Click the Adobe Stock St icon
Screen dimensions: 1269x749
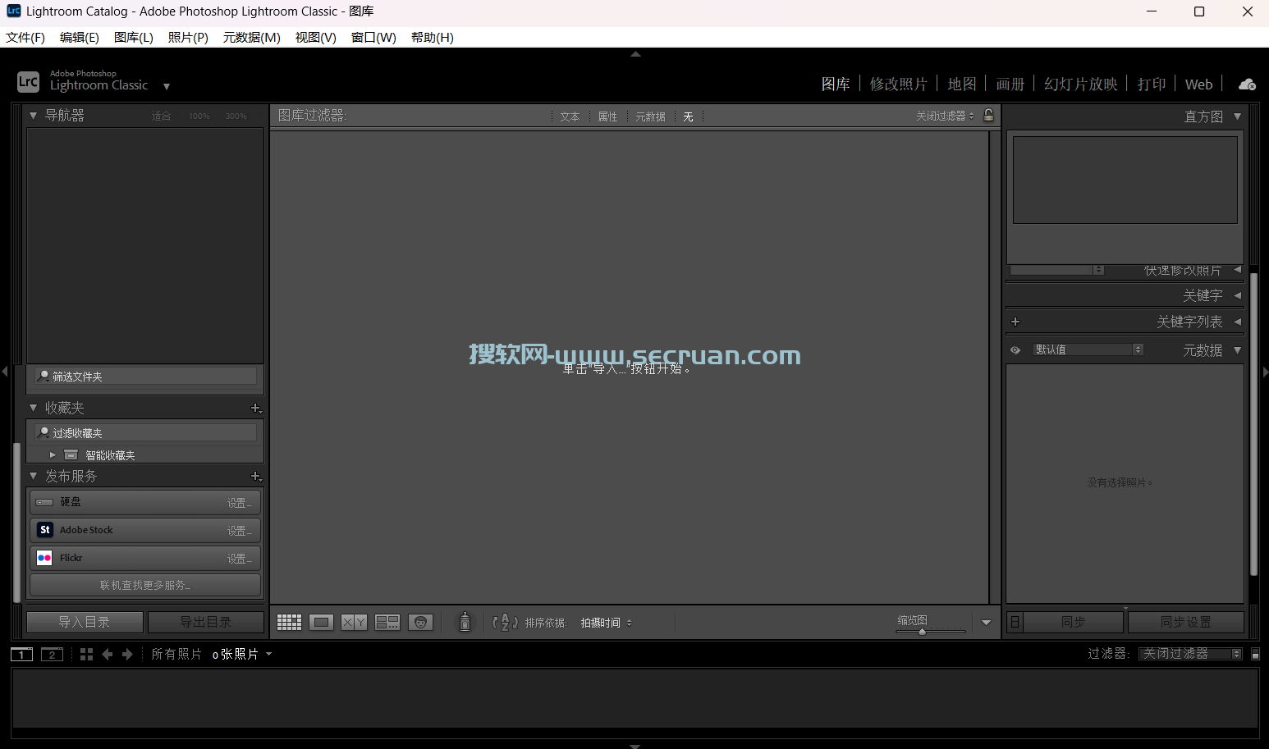[x=45, y=530]
